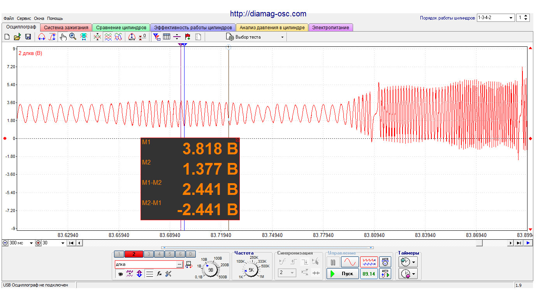Open the Помощь menu

point(55,18)
